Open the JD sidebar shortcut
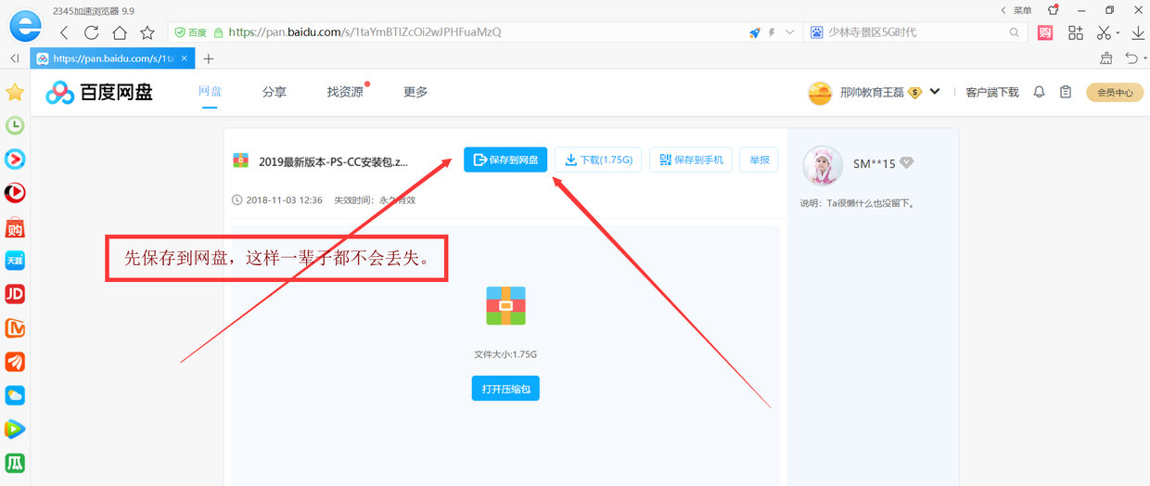This screenshot has width=1150, height=486. (x=15, y=294)
